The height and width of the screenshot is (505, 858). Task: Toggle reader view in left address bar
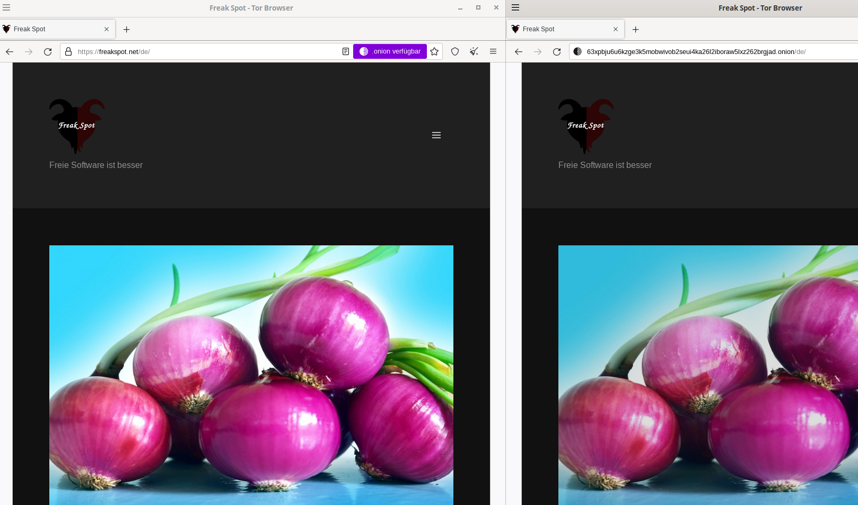coord(345,51)
